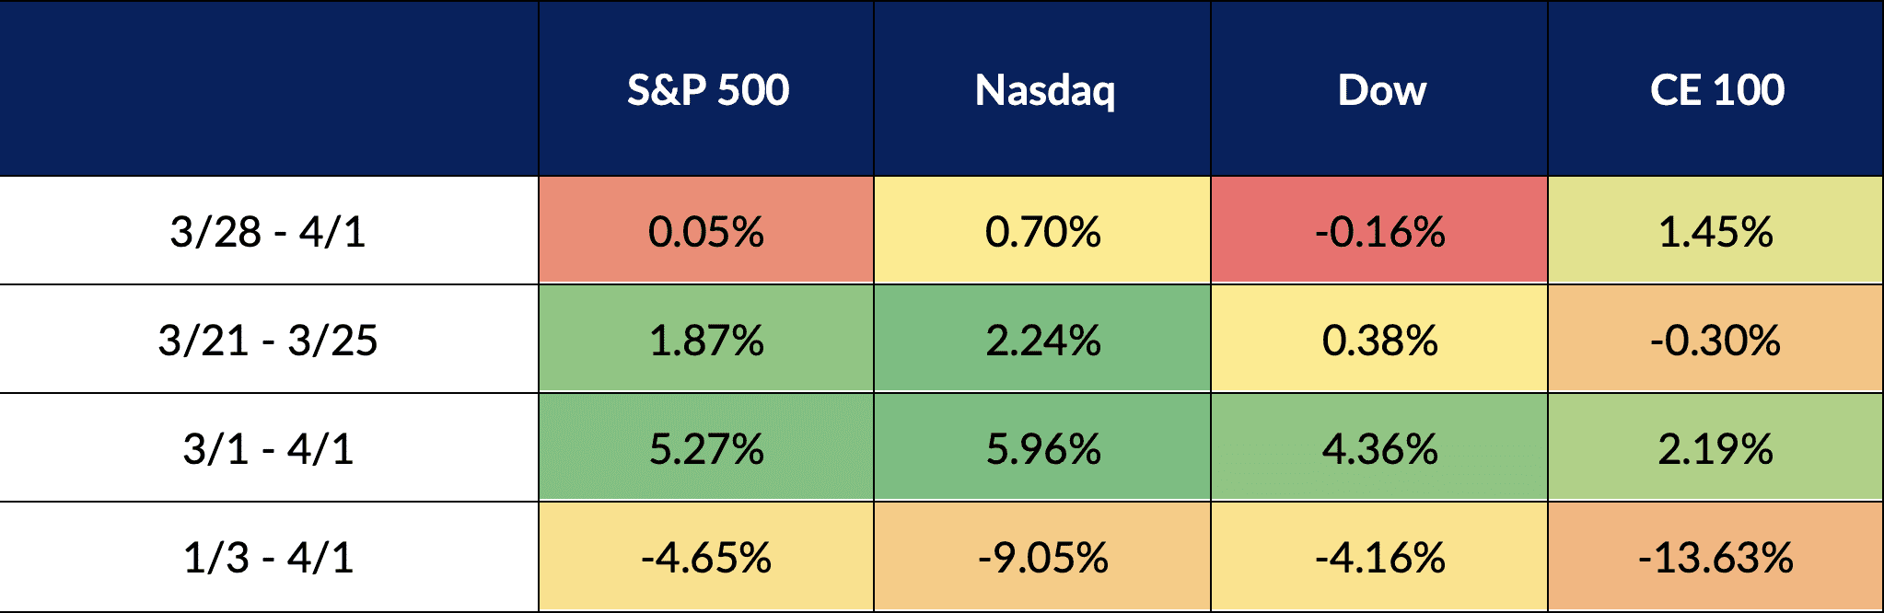This screenshot has width=1884, height=613.
Task: Click the S&P 500 column header
Action: pos(707,90)
